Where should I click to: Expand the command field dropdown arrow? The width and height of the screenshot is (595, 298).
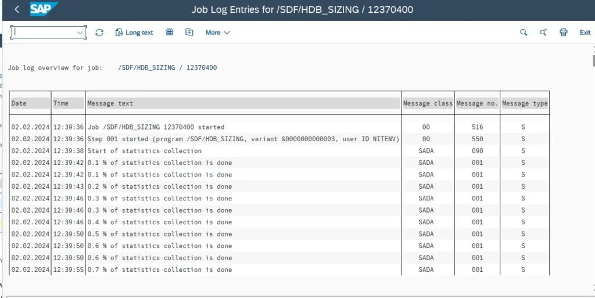pyautogui.click(x=80, y=33)
